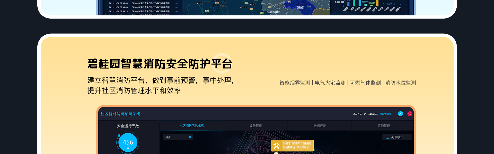Click the 超级管理员 user link
Screen dimensions: 494x154
pyautogui.click(x=385, y=114)
